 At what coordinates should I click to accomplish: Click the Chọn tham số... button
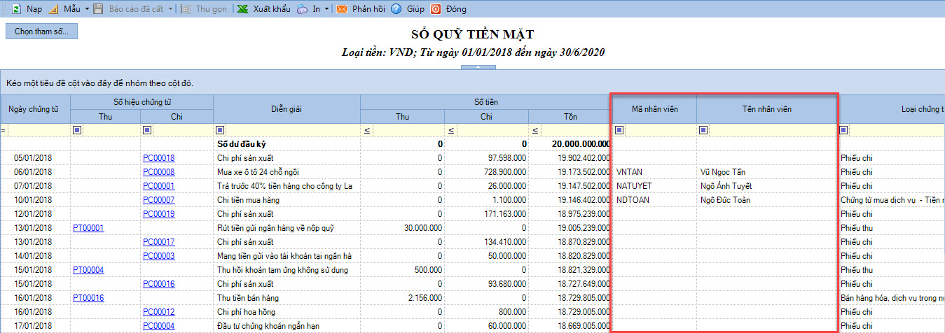click(x=41, y=31)
